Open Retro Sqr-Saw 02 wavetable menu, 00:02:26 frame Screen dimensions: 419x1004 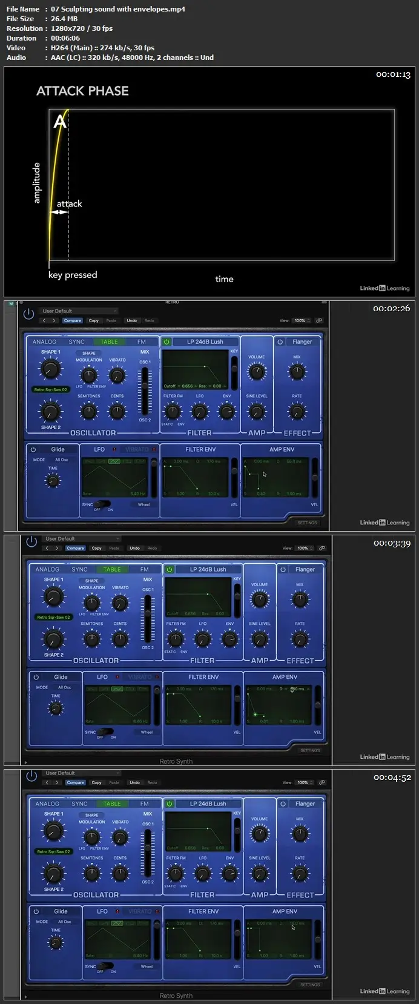point(50,389)
